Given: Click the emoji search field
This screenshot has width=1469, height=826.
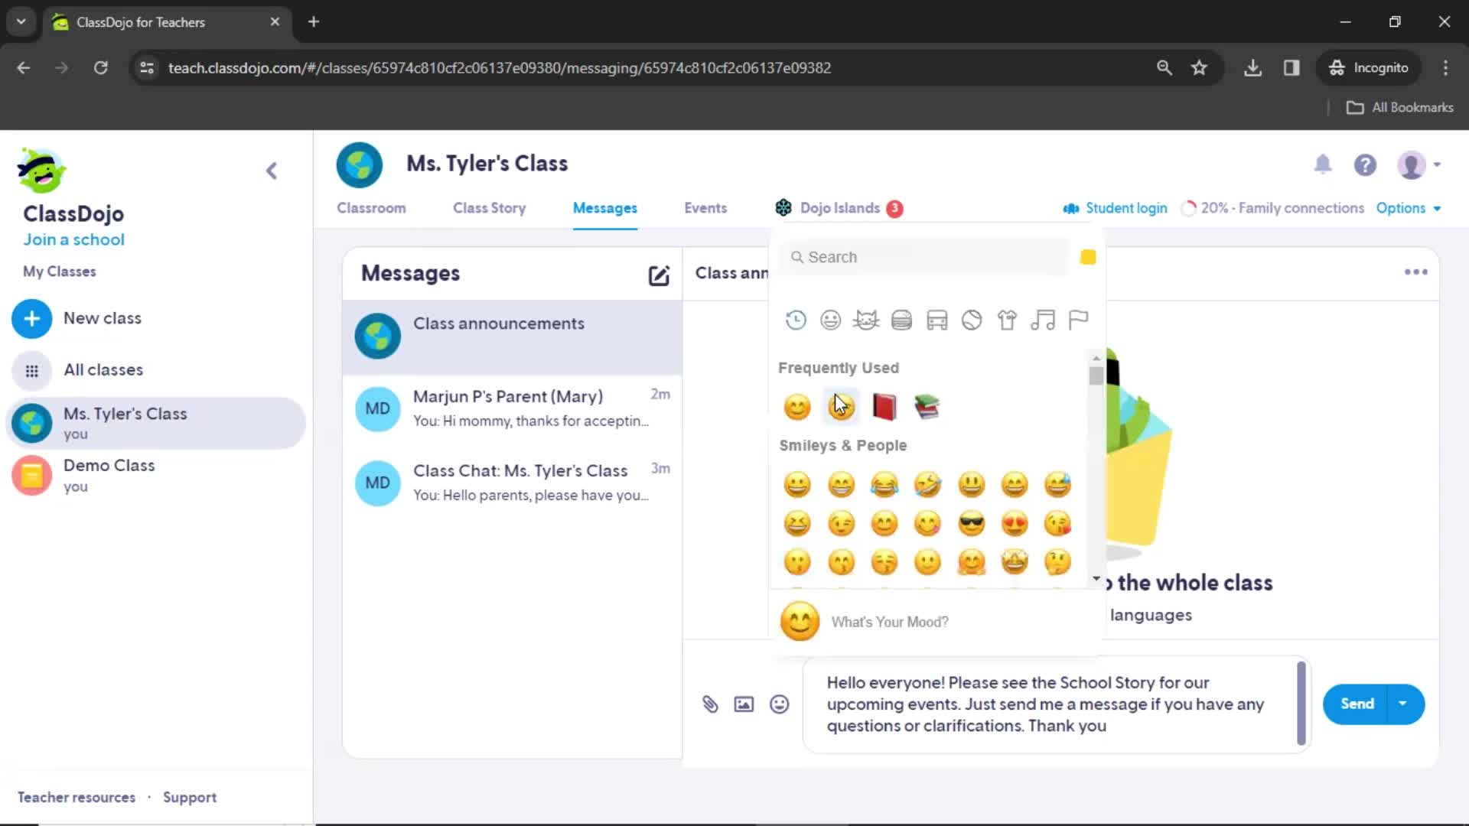Looking at the screenshot, I should tap(923, 257).
